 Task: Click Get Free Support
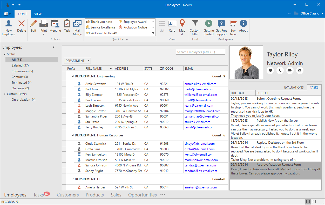point(221,27)
